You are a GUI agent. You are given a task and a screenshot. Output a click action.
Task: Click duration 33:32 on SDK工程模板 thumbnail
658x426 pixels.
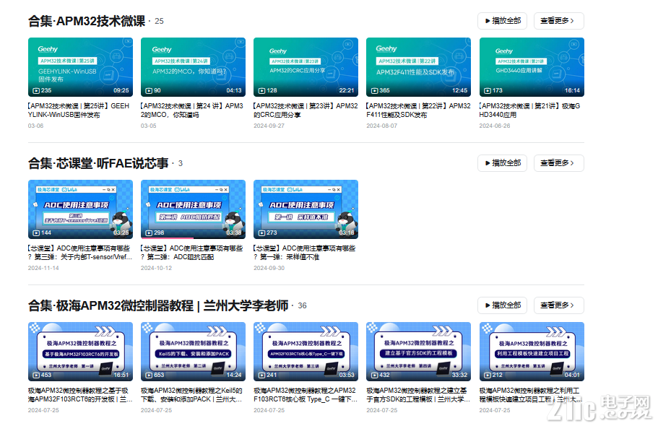(459, 375)
